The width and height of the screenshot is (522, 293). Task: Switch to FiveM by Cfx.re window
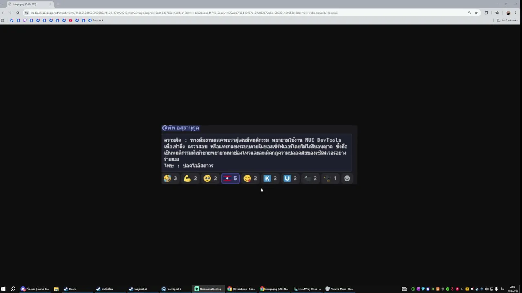[307, 289]
